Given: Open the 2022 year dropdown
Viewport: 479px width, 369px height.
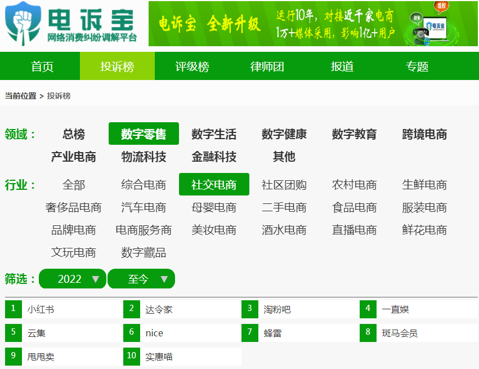Looking at the screenshot, I should (73, 278).
